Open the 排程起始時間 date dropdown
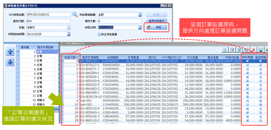 click(69, 34)
